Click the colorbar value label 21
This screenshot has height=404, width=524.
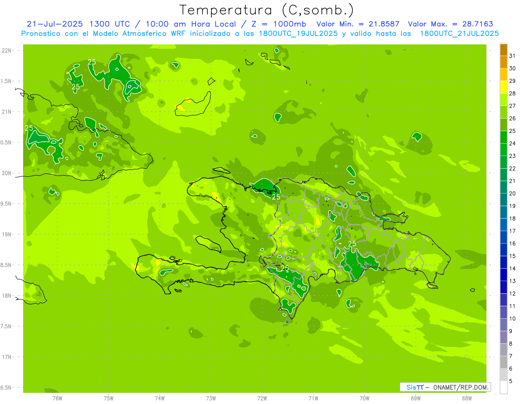click(513, 181)
